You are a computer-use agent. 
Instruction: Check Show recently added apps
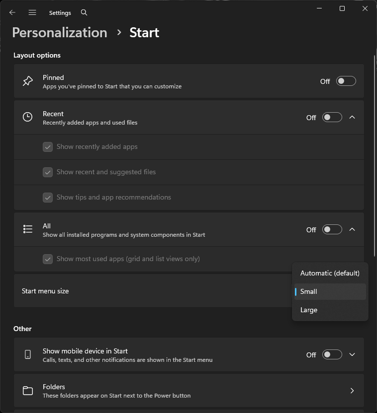click(x=48, y=147)
